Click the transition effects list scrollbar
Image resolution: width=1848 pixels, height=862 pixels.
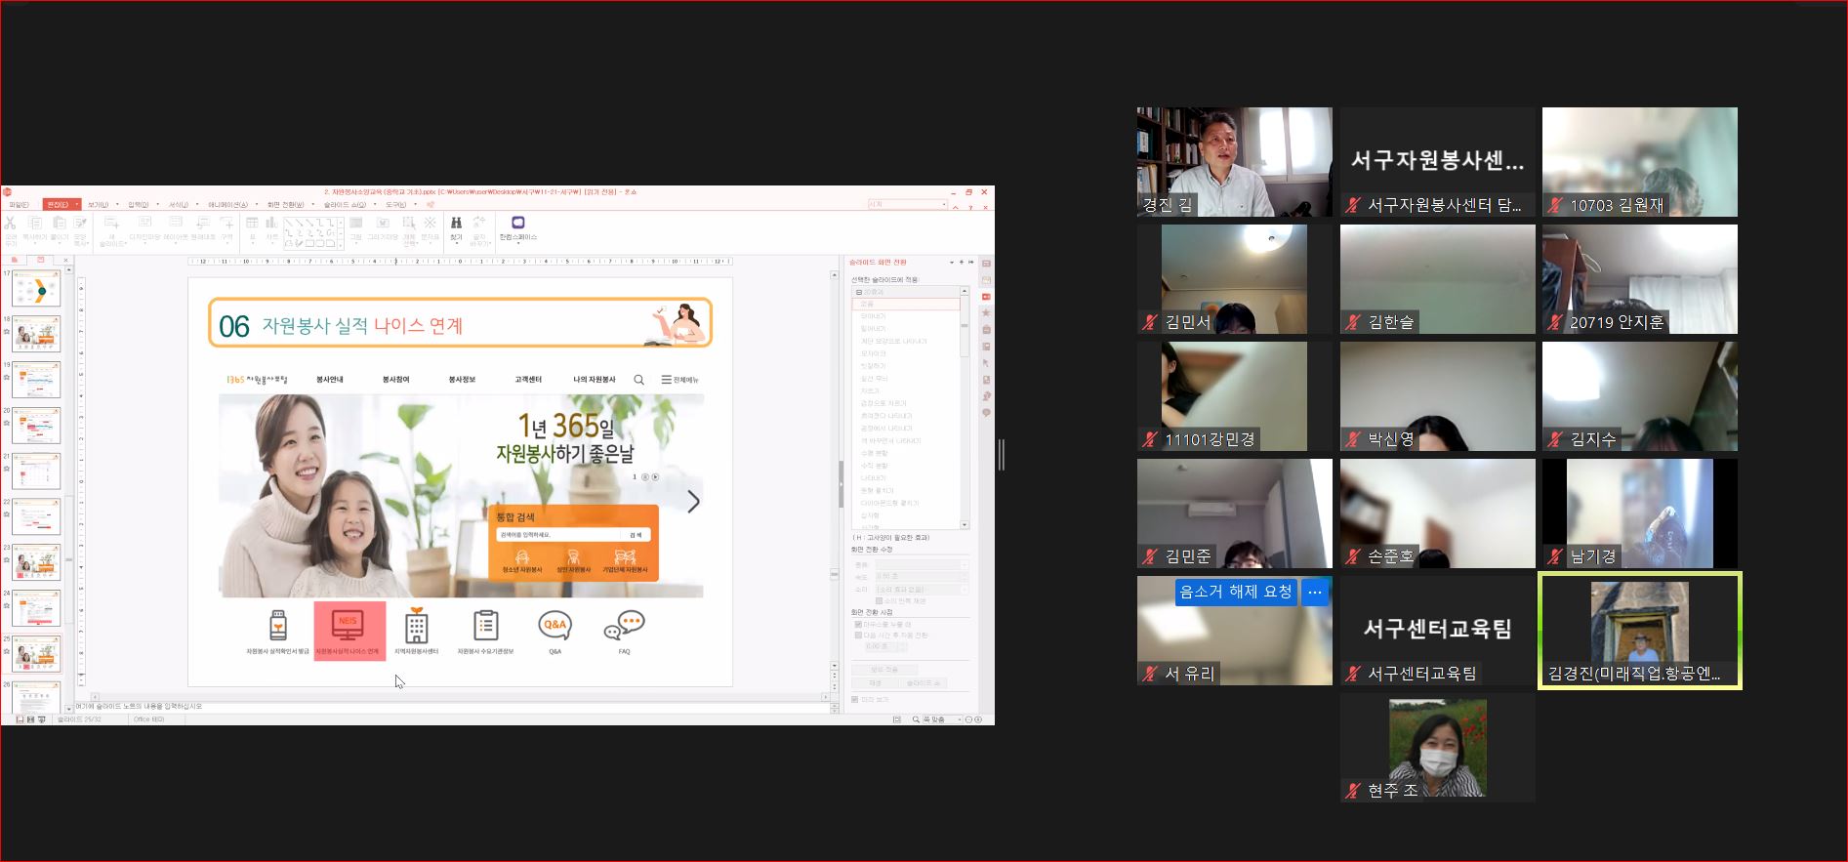point(965,408)
